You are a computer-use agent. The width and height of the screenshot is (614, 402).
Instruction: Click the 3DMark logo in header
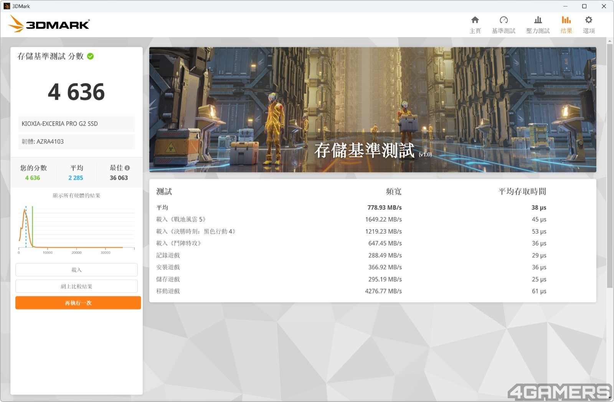(49, 24)
